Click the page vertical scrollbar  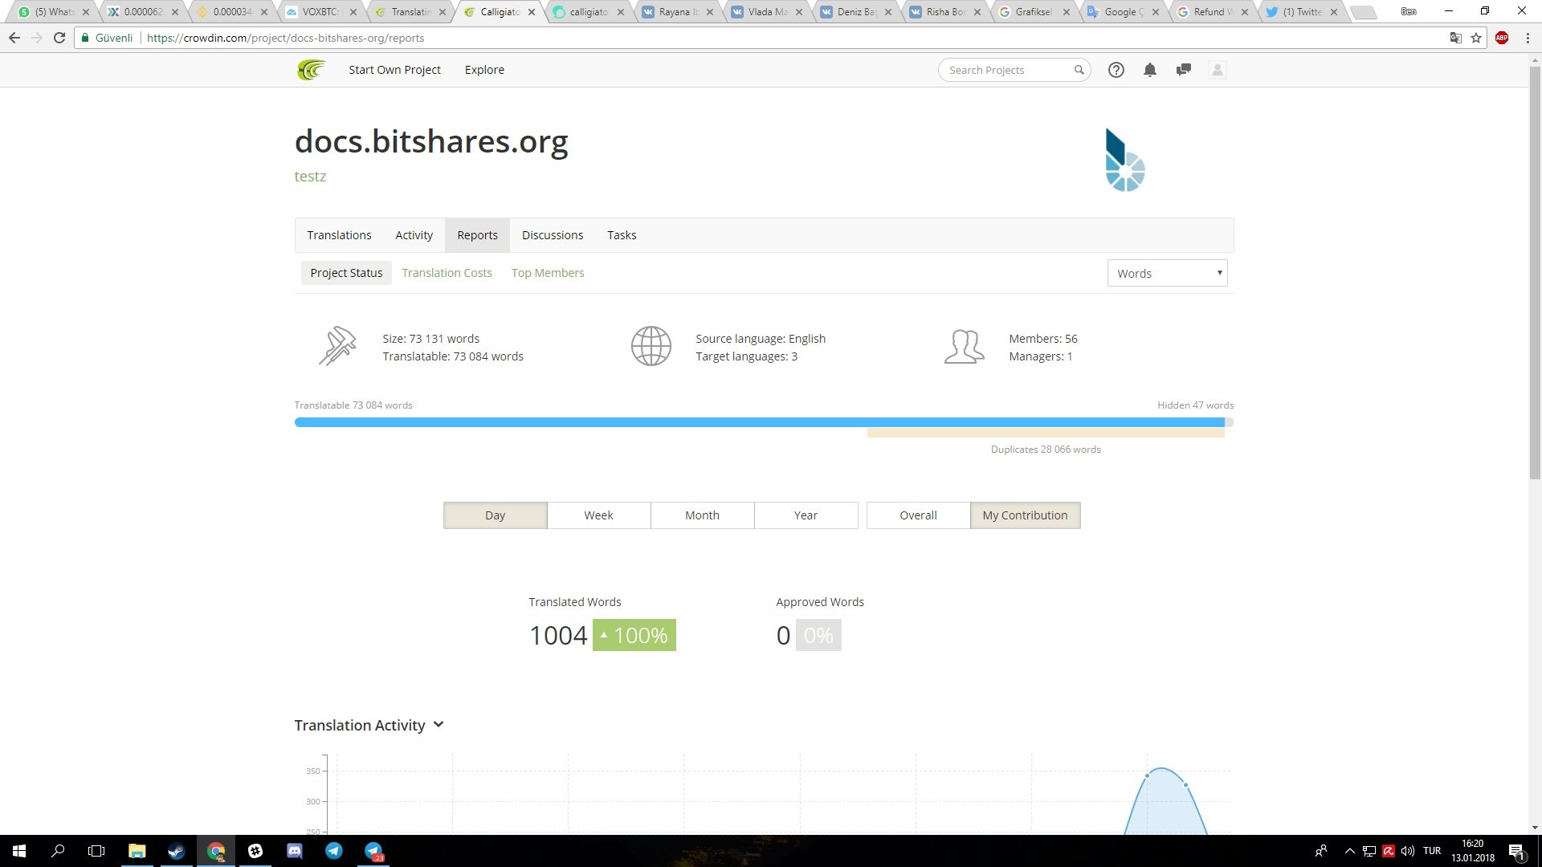(x=1535, y=273)
